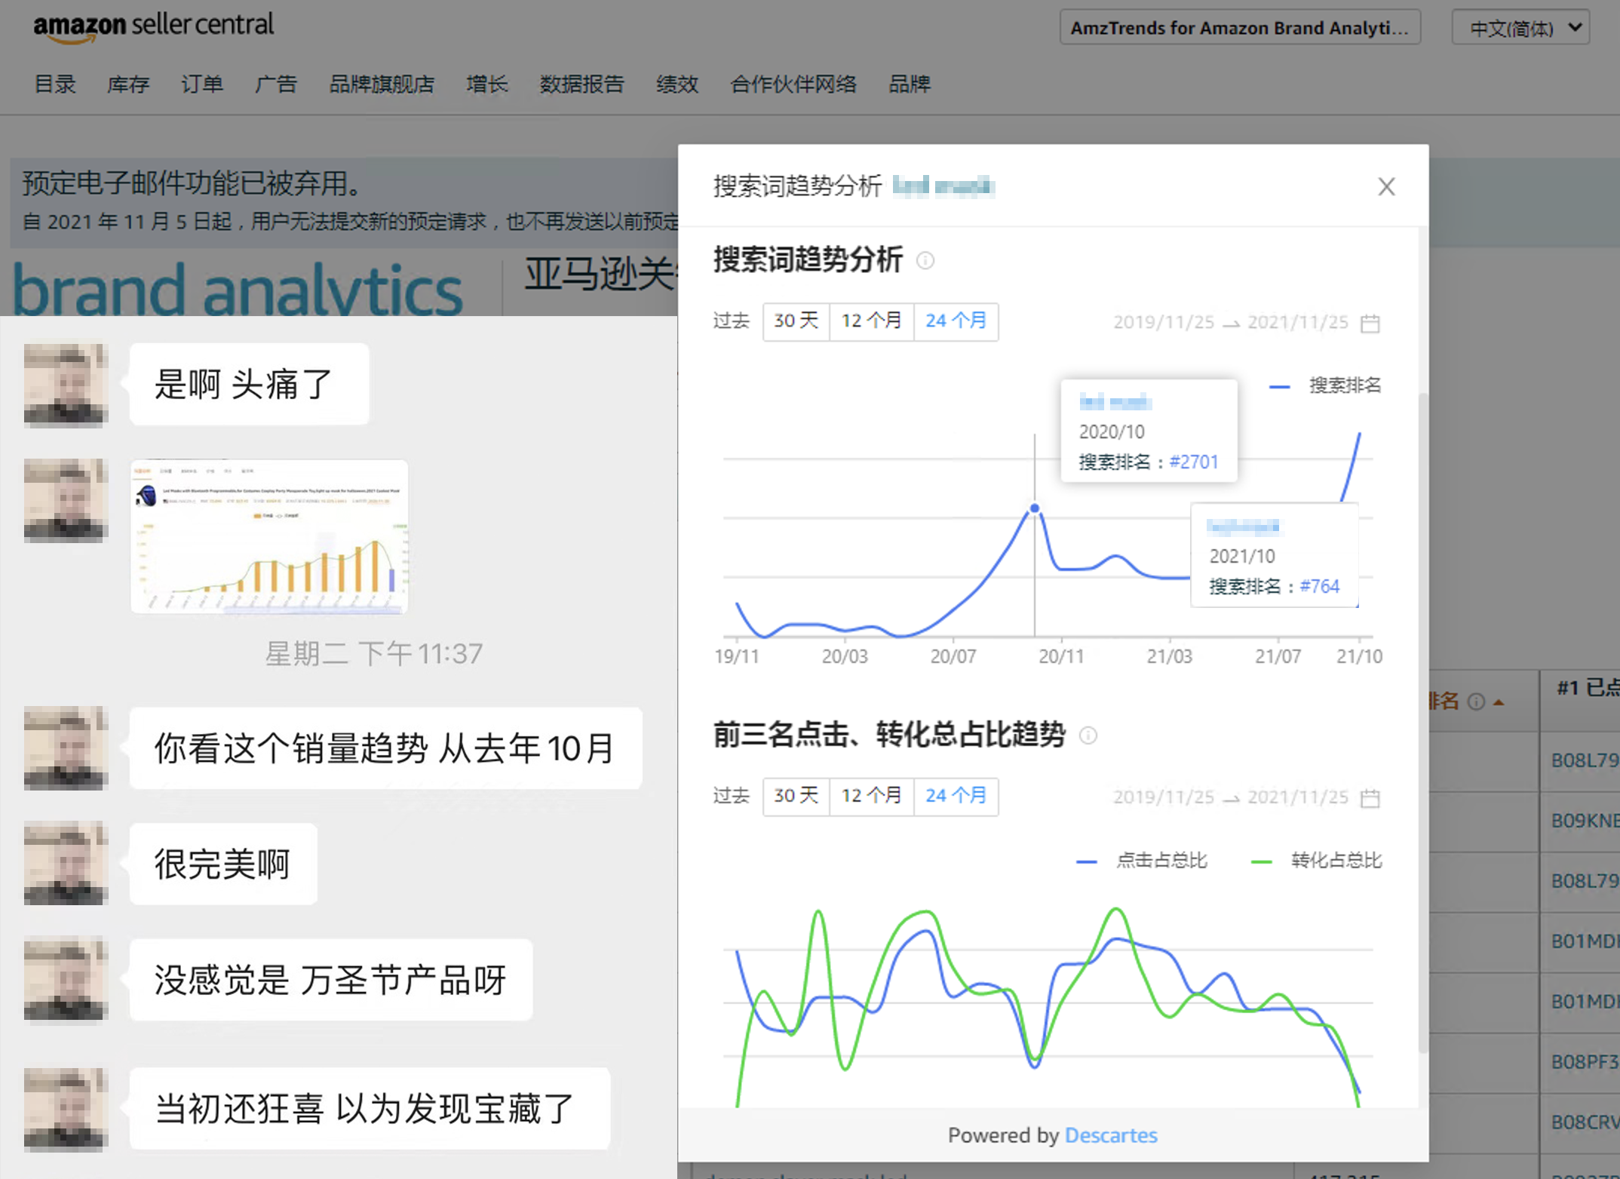Screen dimensions: 1620x1179
Task: Click the amazon seller central logo
Action: pyautogui.click(x=153, y=27)
